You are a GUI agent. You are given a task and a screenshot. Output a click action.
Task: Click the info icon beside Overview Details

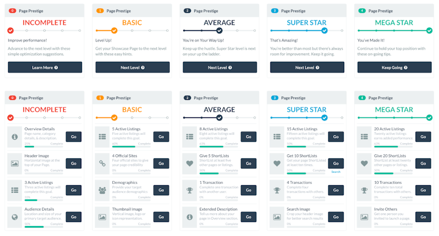(15, 137)
